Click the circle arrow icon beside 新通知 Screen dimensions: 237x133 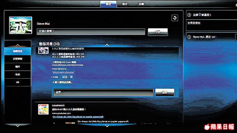tap(189, 15)
